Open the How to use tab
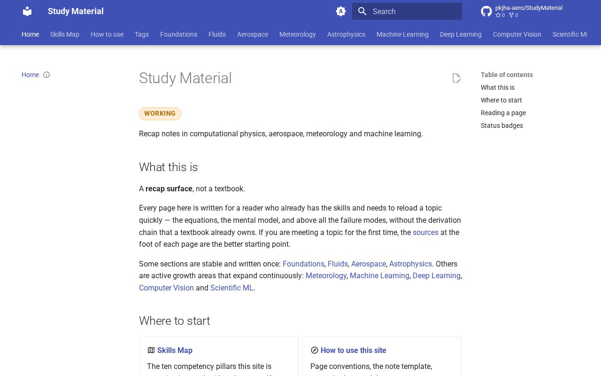Screen dimensions: 601x376 click(x=107, y=34)
